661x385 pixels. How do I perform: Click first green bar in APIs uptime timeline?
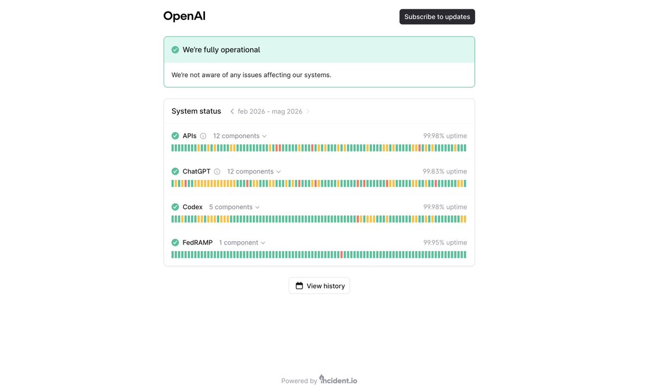coord(173,148)
